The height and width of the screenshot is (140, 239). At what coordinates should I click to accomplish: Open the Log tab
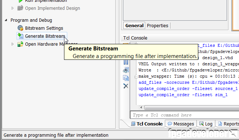click(206, 124)
